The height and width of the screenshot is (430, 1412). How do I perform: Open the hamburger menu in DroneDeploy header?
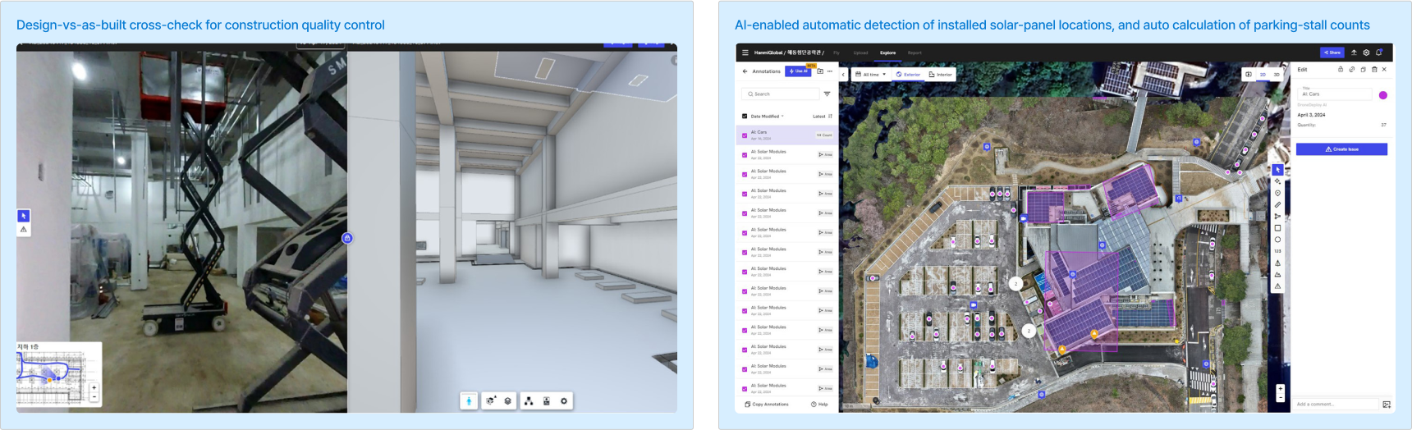coord(745,53)
